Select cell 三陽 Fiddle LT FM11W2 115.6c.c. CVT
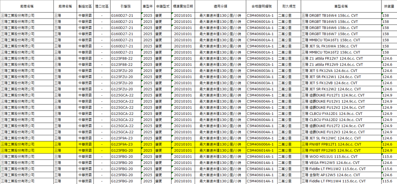397x184 pixels. 341,169
